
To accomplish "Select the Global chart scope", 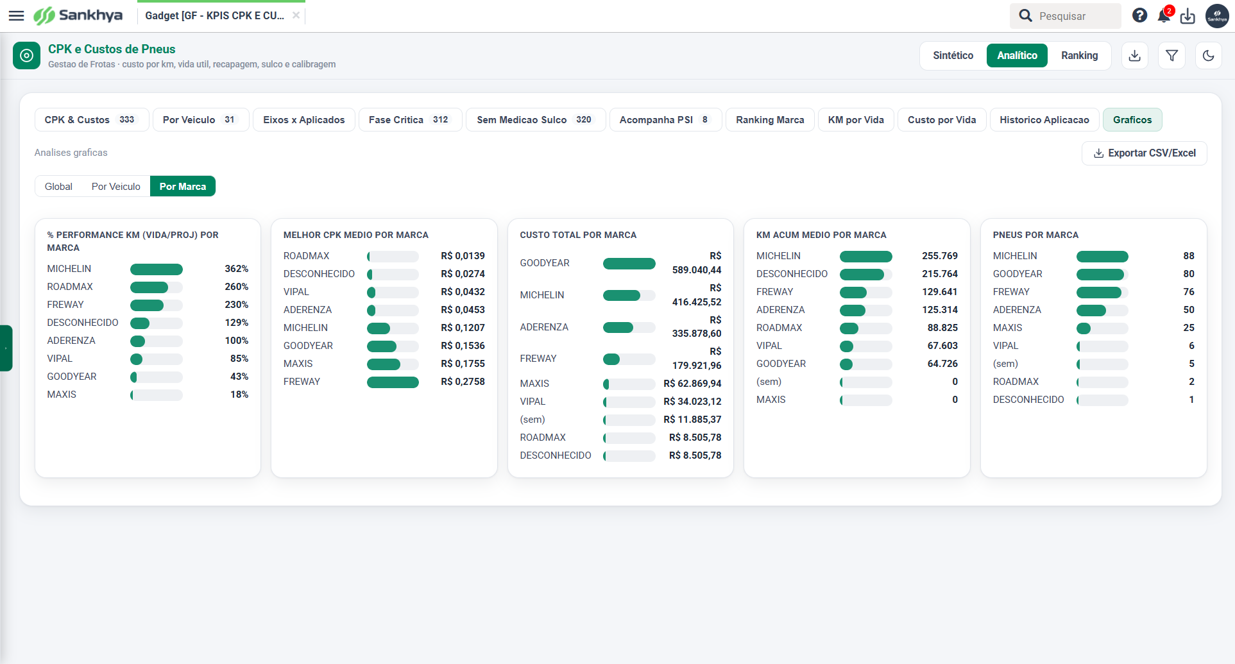I will tap(58, 186).
